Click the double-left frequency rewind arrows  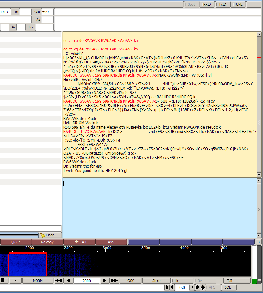coord(58,281)
